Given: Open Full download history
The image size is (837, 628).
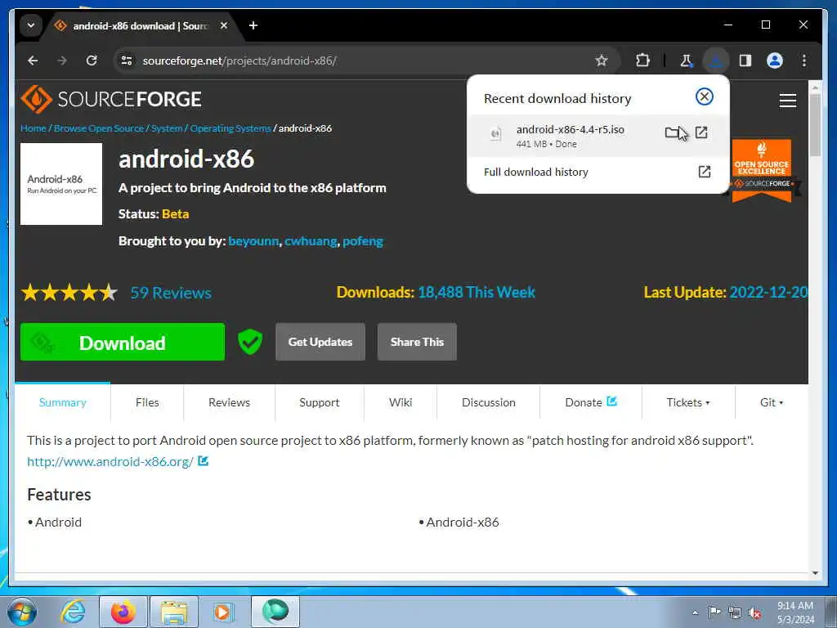Looking at the screenshot, I should coord(598,172).
